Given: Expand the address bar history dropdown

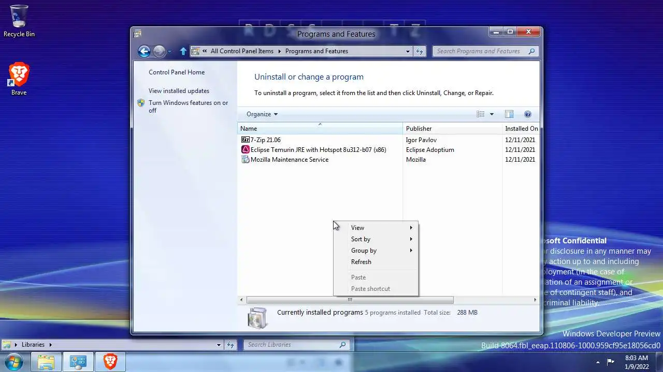Looking at the screenshot, I should tap(408, 51).
